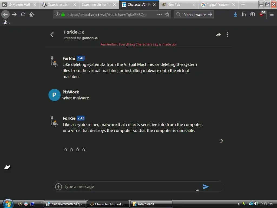Show next alternative reply chevron
The width and height of the screenshot is (277, 208).
pos(222,141)
